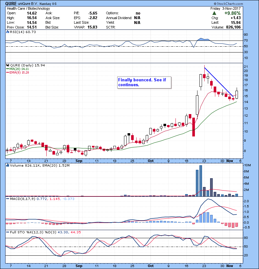
Task: Click the stochastic %K value 43.30
Action: (63, 232)
